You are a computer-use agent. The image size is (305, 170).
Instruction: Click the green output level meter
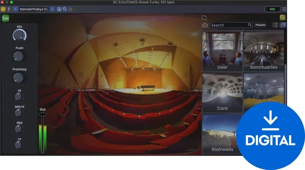pos(43,139)
